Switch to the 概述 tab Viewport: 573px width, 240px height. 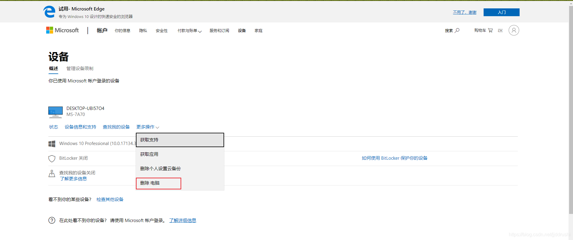[x=54, y=69]
